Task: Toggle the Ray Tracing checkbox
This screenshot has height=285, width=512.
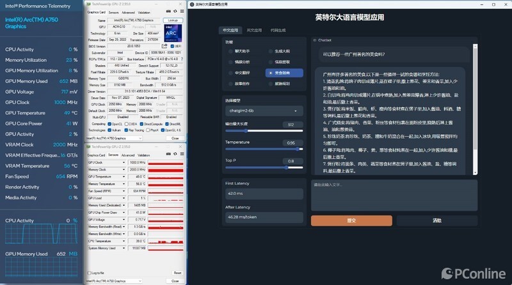Action: 126,130
